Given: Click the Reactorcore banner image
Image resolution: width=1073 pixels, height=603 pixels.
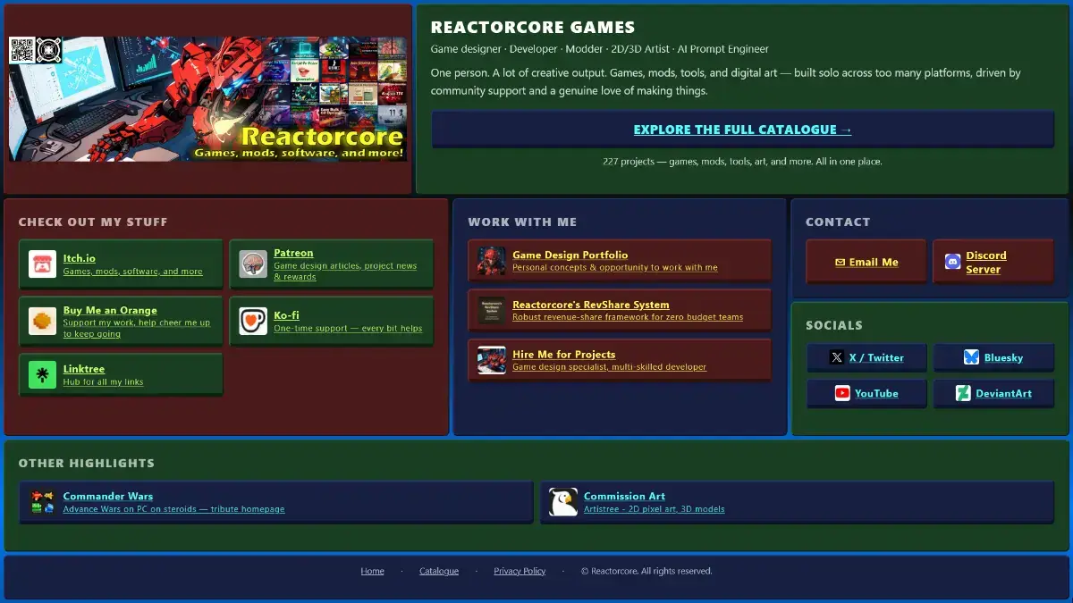Looking at the screenshot, I should click(207, 99).
